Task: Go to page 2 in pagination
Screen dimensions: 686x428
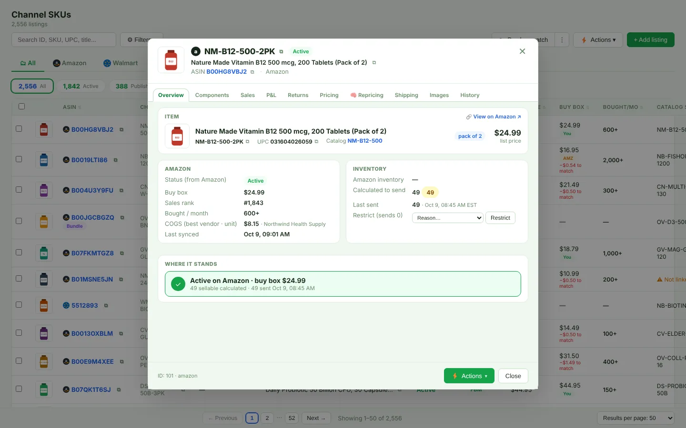Action: [x=267, y=418]
